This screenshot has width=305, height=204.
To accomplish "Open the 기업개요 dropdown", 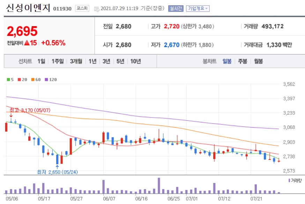I will click(x=198, y=9).
